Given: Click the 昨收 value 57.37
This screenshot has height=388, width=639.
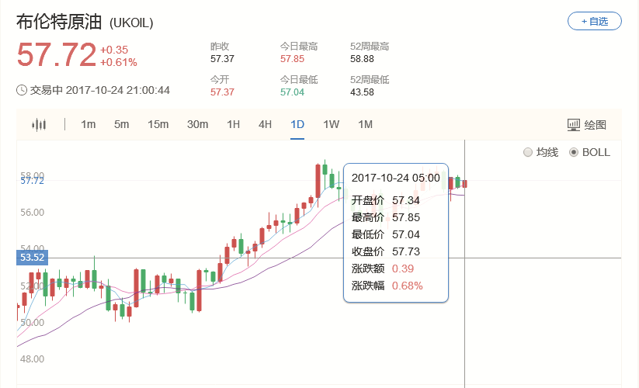Looking at the screenshot, I should (x=222, y=59).
